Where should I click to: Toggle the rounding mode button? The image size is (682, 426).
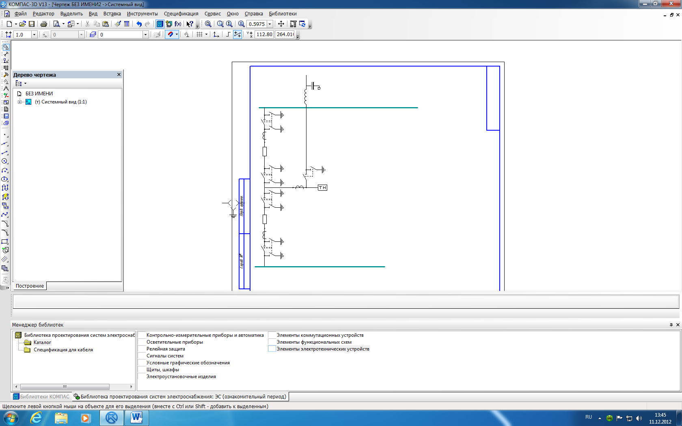(237, 34)
